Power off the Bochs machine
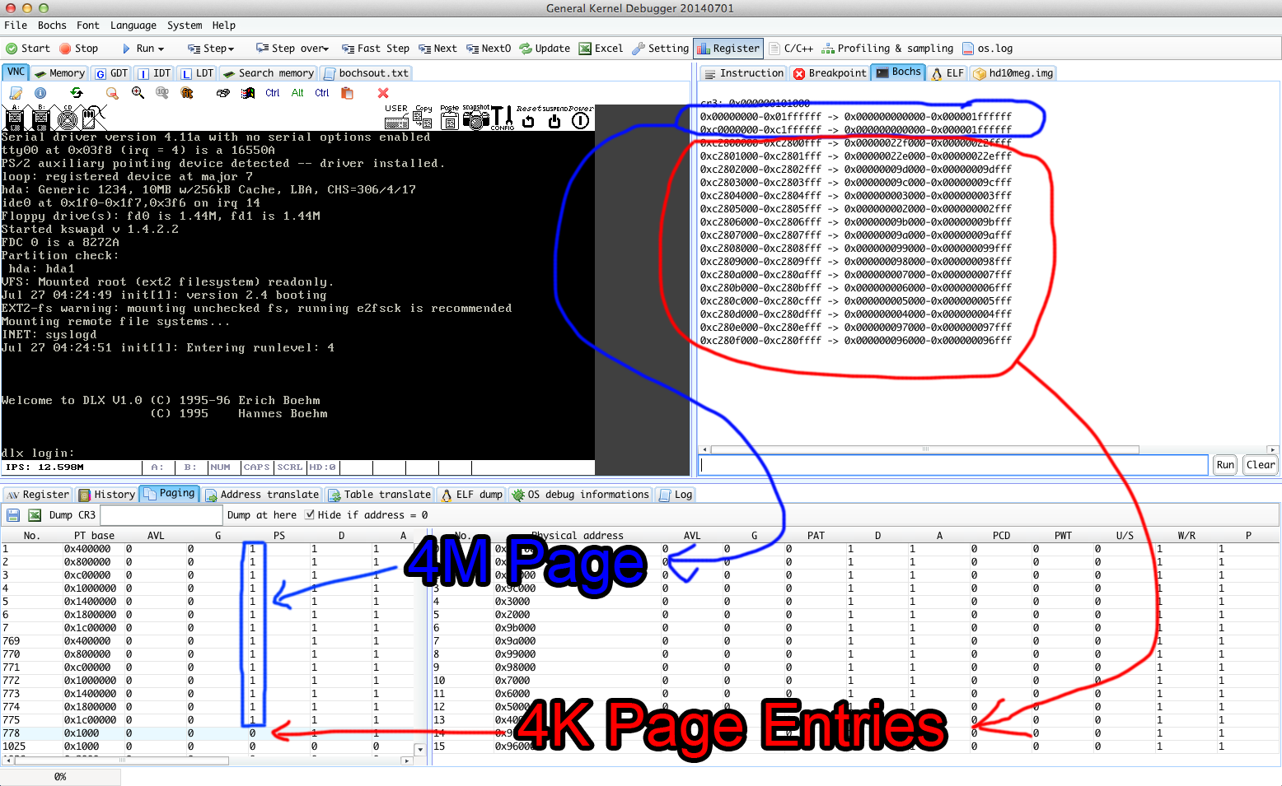 pos(581,117)
